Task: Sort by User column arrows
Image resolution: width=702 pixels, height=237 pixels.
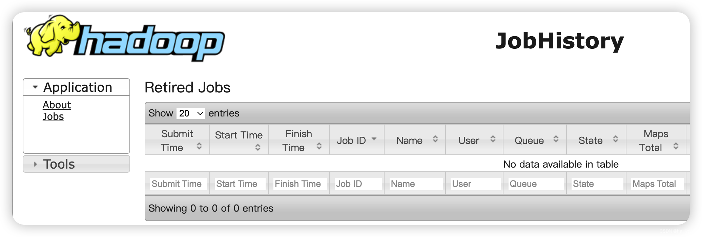Action: click(493, 139)
